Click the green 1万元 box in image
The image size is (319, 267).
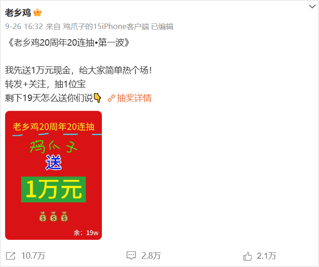(x=53, y=190)
